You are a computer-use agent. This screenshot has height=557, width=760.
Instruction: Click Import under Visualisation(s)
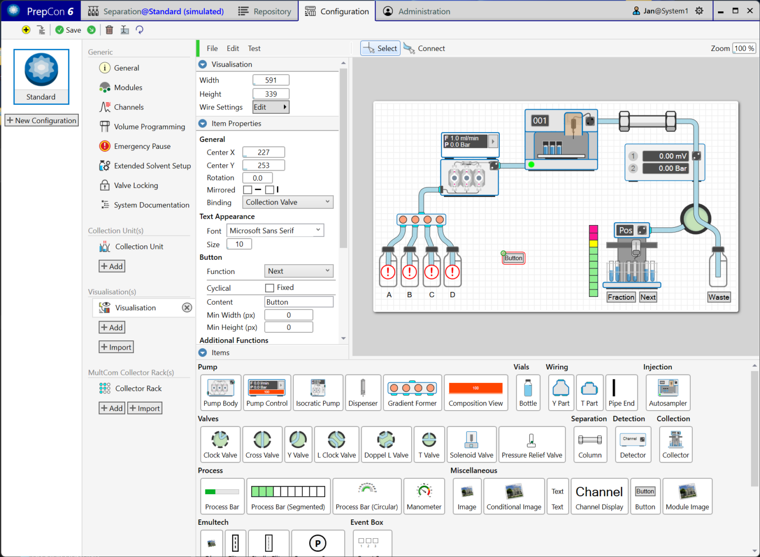coord(116,347)
